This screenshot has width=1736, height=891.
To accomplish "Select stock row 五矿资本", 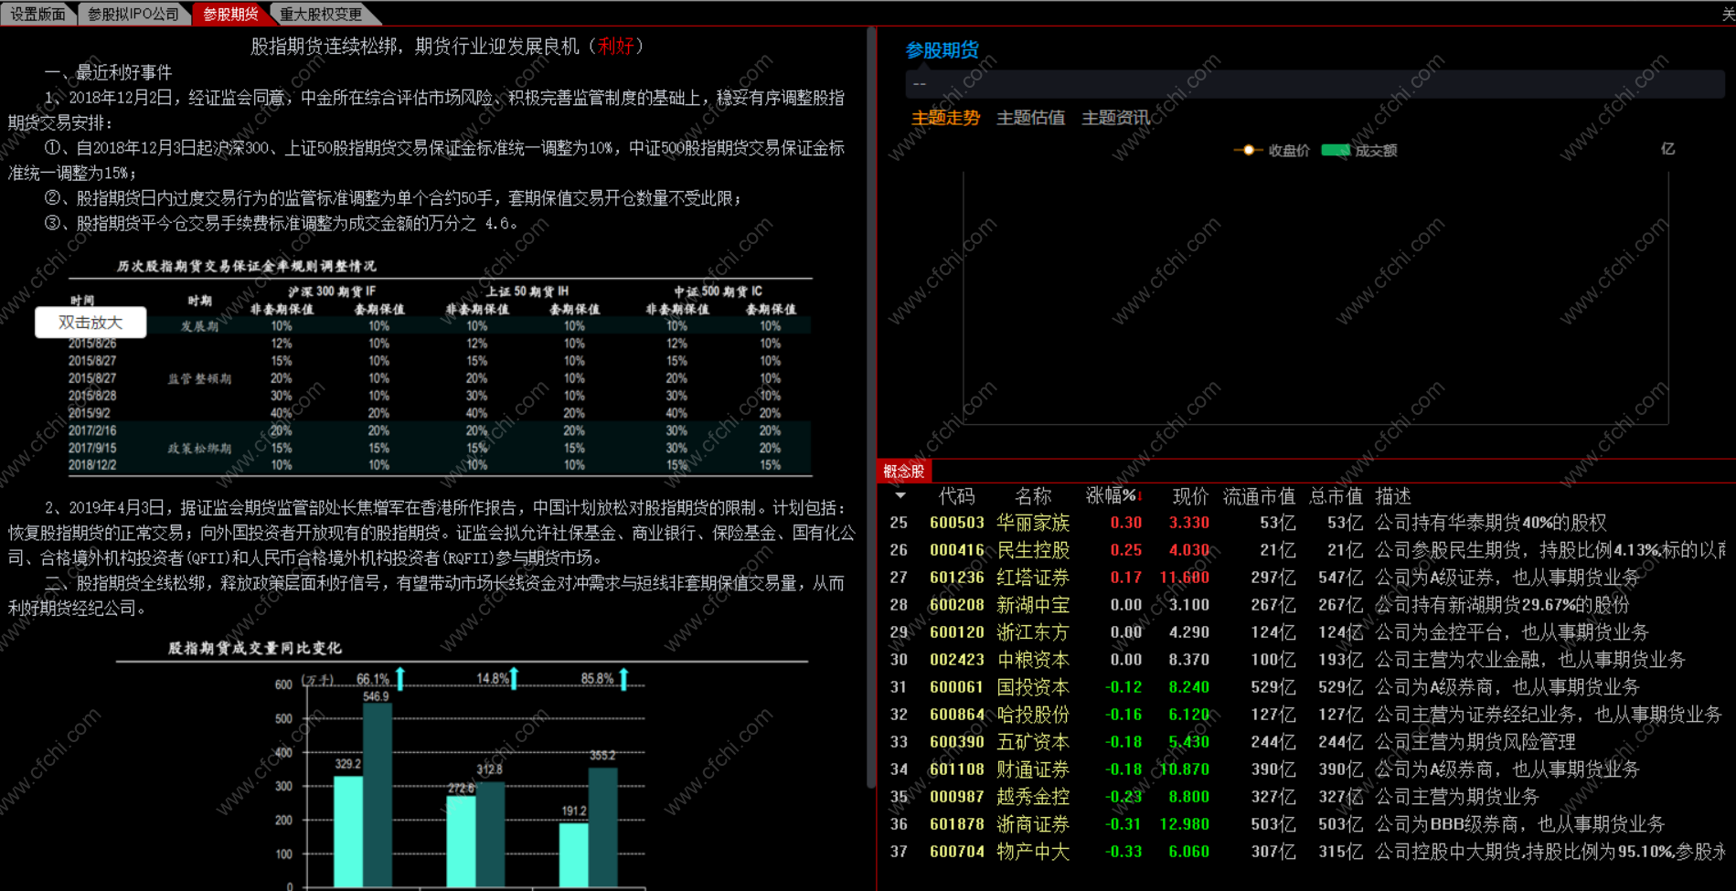I will tap(1307, 742).
